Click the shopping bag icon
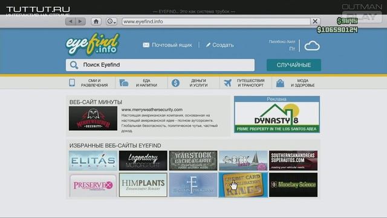The image size is (387, 218). (x=280, y=83)
